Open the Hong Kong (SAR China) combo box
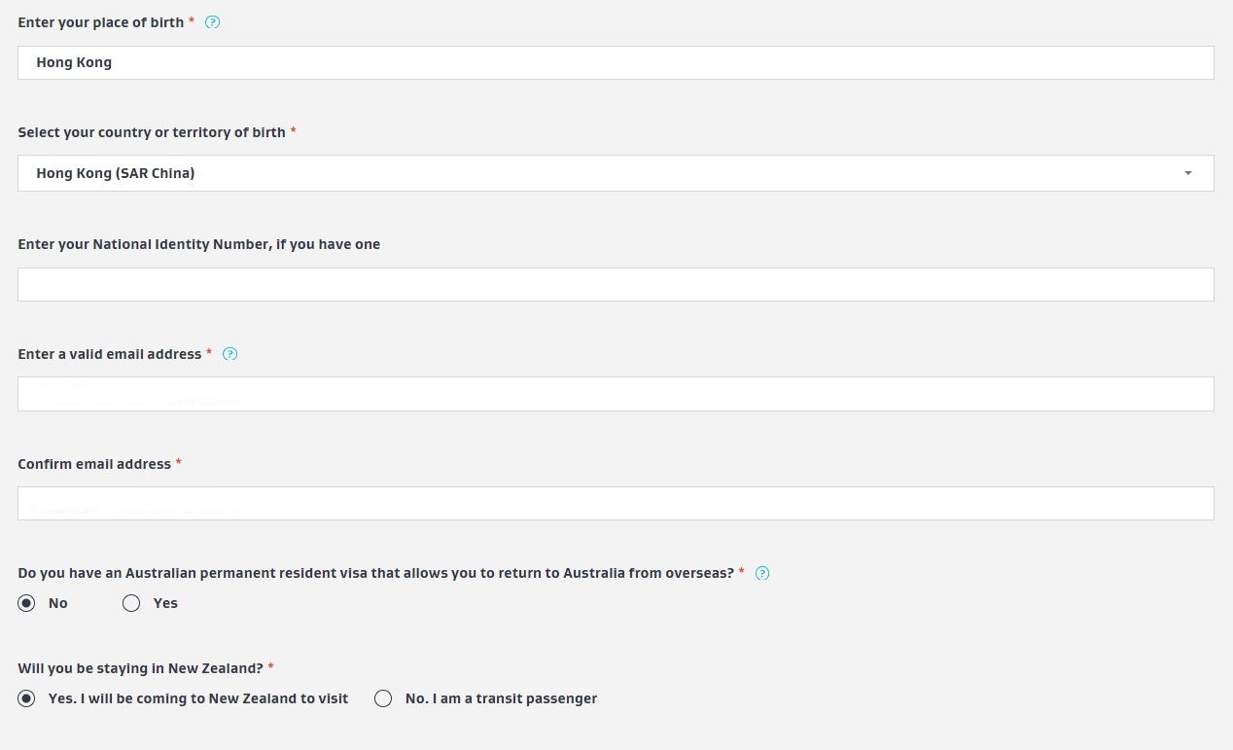This screenshot has width=1233, height=750. pos(603,173)
